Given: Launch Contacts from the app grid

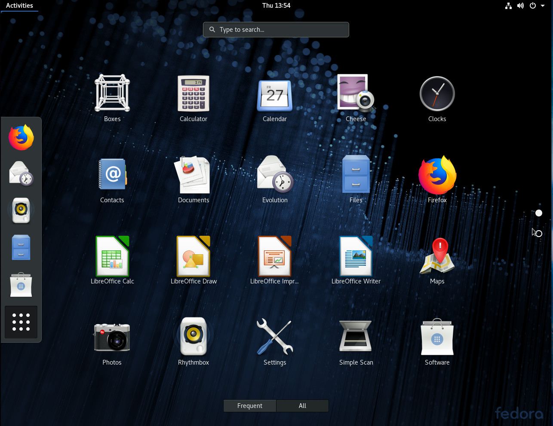Looking at the screenshot, I should coord(112,180).
